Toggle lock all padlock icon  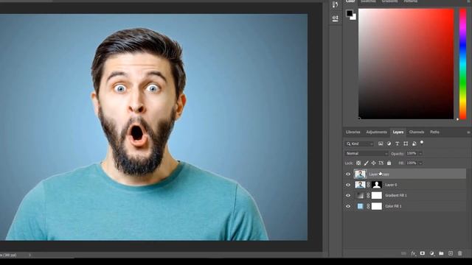tap(389, 163)
